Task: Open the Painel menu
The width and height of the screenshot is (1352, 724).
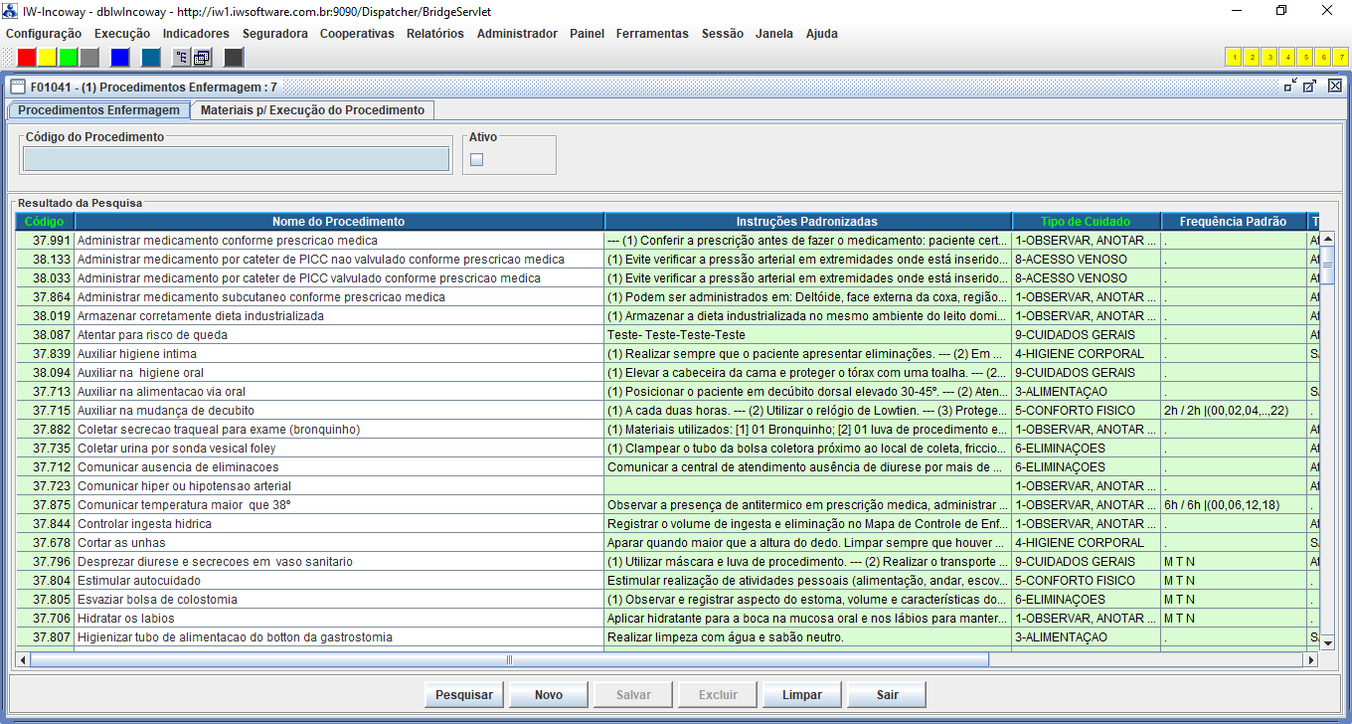Action: click(x=587, y=33)
